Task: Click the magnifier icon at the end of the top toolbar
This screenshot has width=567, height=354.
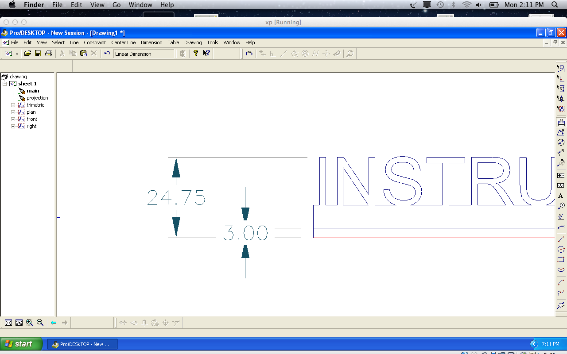Action: coord(350,54)
